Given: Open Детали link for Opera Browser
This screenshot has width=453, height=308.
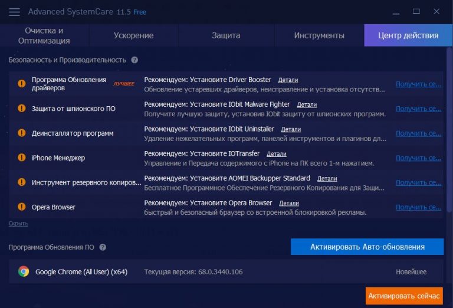Looking at the screenshot, I should [x=289, y=203].
